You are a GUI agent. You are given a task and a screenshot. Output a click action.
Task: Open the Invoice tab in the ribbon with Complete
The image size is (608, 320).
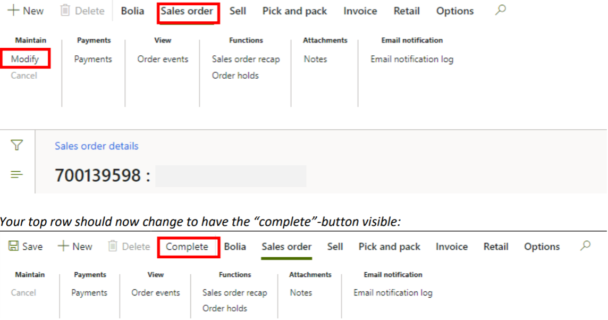[451, 247]
